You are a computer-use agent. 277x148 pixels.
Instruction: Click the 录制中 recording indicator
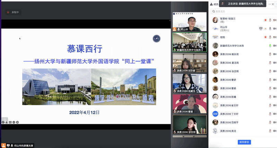(13, 12)
